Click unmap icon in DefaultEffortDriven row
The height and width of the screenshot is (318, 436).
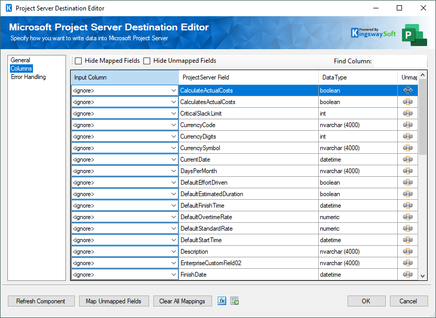pyautogui.click(x=408, y=183)
